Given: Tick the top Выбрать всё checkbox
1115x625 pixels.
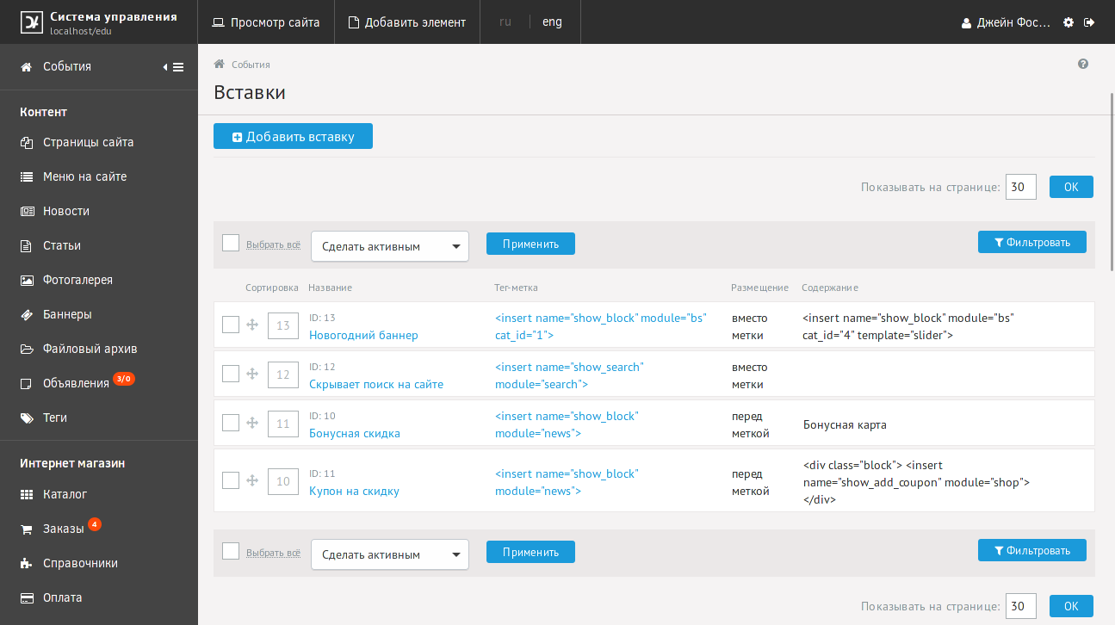Looking at the screenshot, I should (x=230, y=243).
